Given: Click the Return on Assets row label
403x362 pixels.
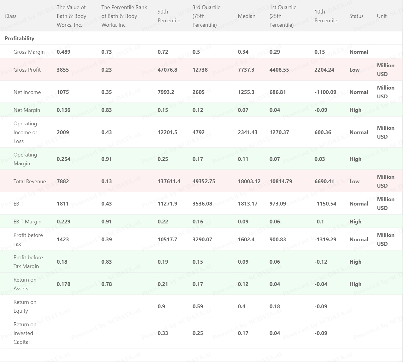Looking at the screenshot, I should pos(25,284).
